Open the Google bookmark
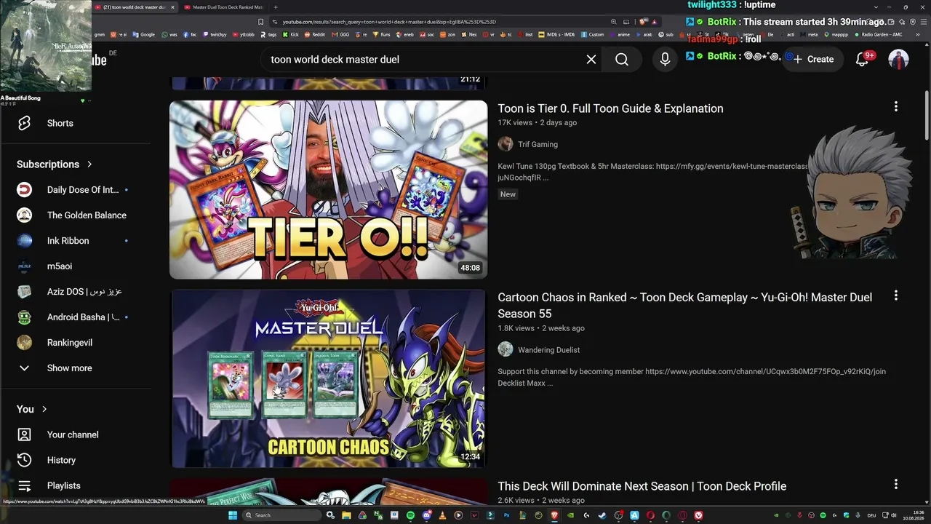Screen dimensions: 931x524 143,34
